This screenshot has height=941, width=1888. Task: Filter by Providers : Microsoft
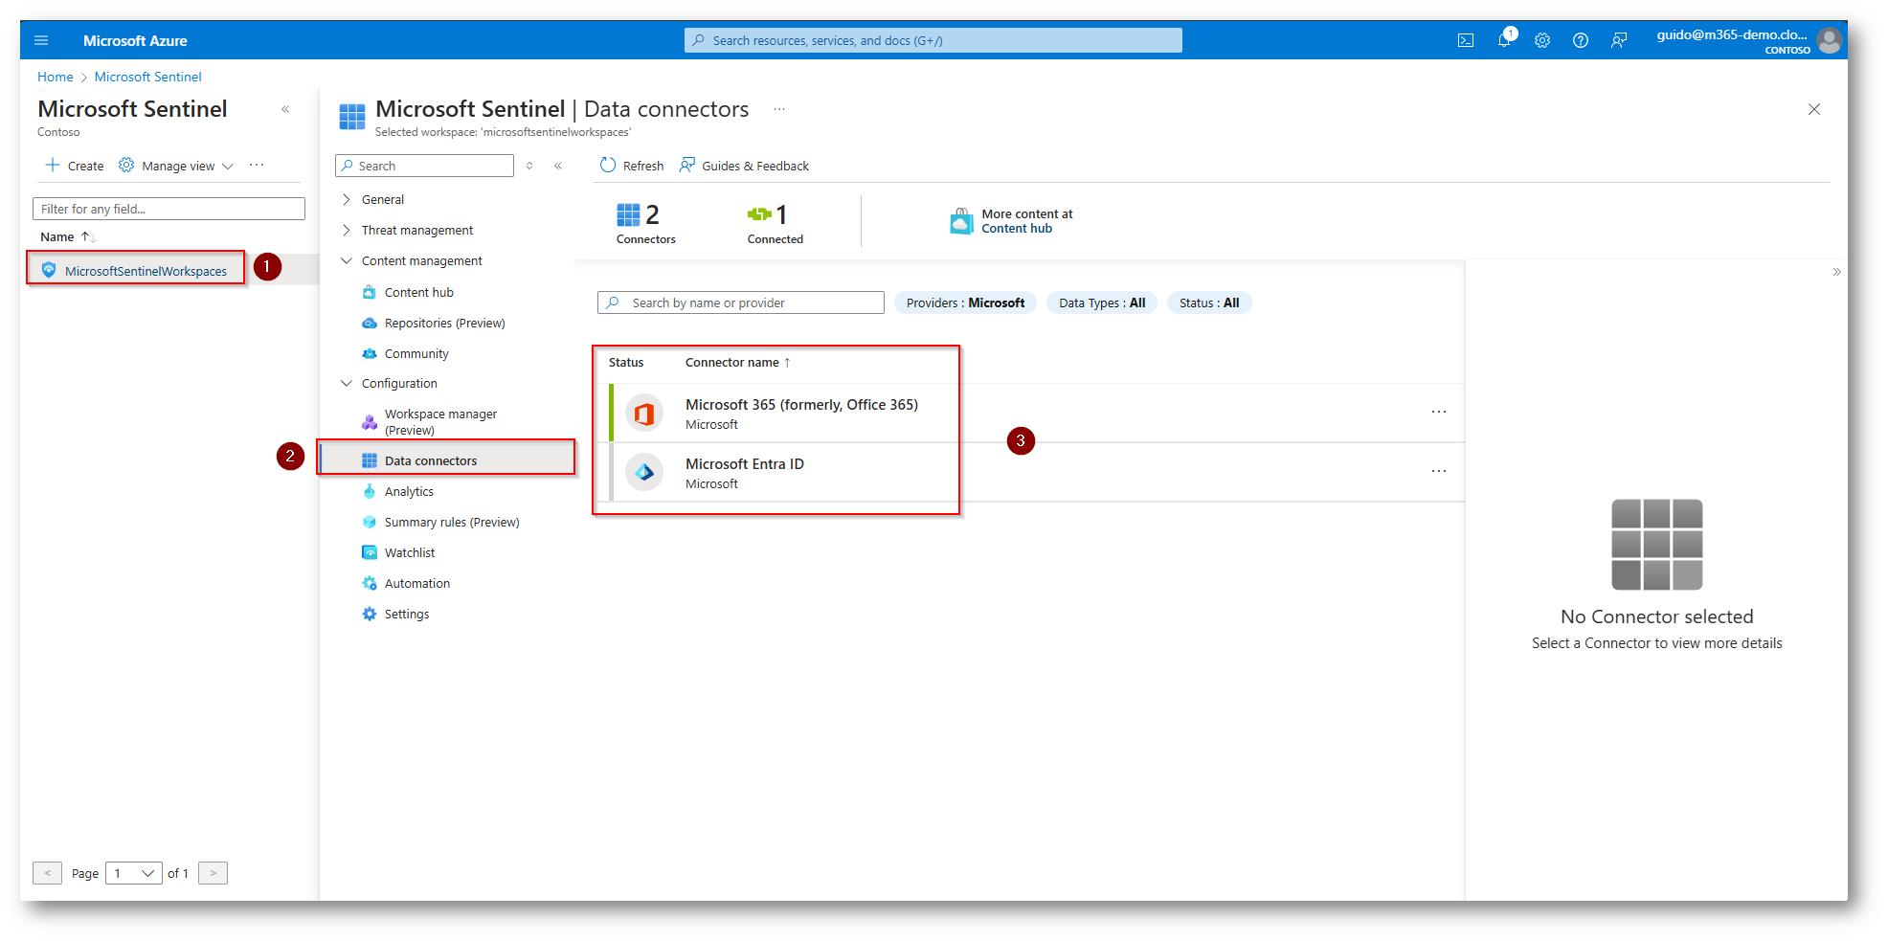pos(965,302)
